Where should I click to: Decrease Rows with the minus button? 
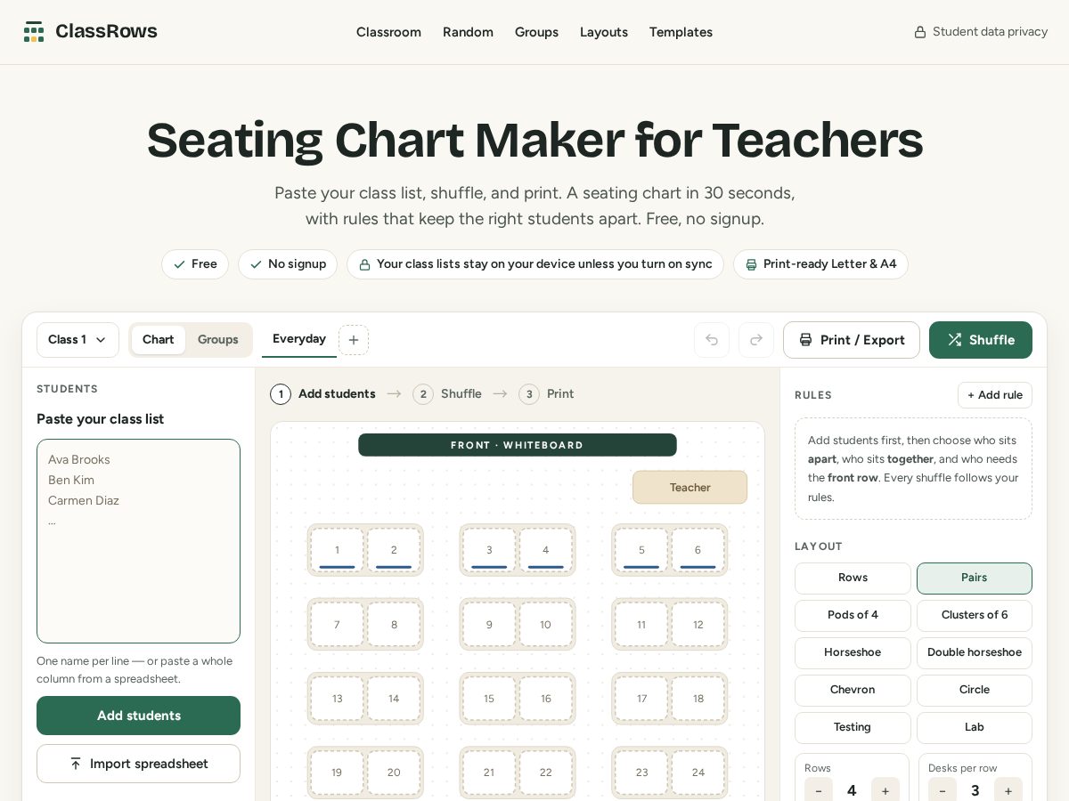[819, 790]
